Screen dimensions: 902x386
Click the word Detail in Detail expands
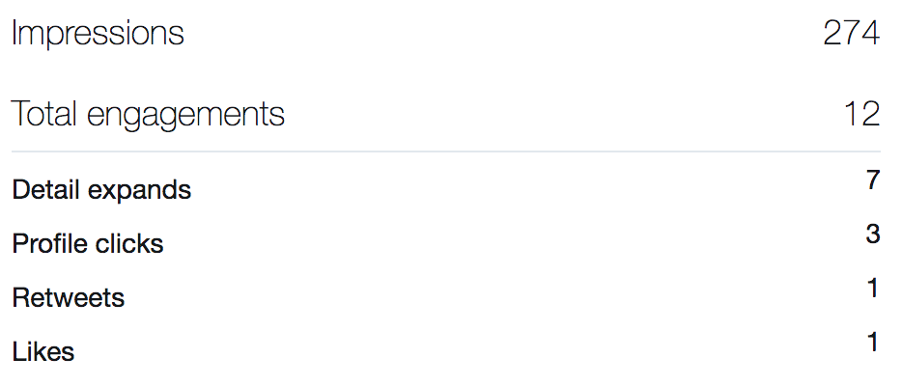(x=46, y=190)
